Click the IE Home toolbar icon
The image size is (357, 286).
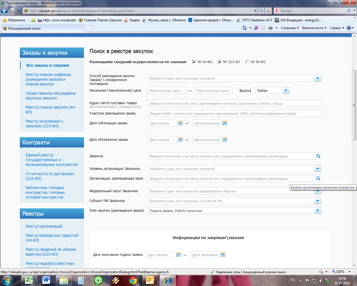tap(245, 28)
